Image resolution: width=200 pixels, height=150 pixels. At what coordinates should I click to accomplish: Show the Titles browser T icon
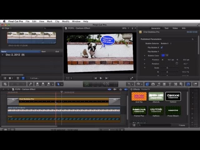pyautogui.click(x=170, y=84)
